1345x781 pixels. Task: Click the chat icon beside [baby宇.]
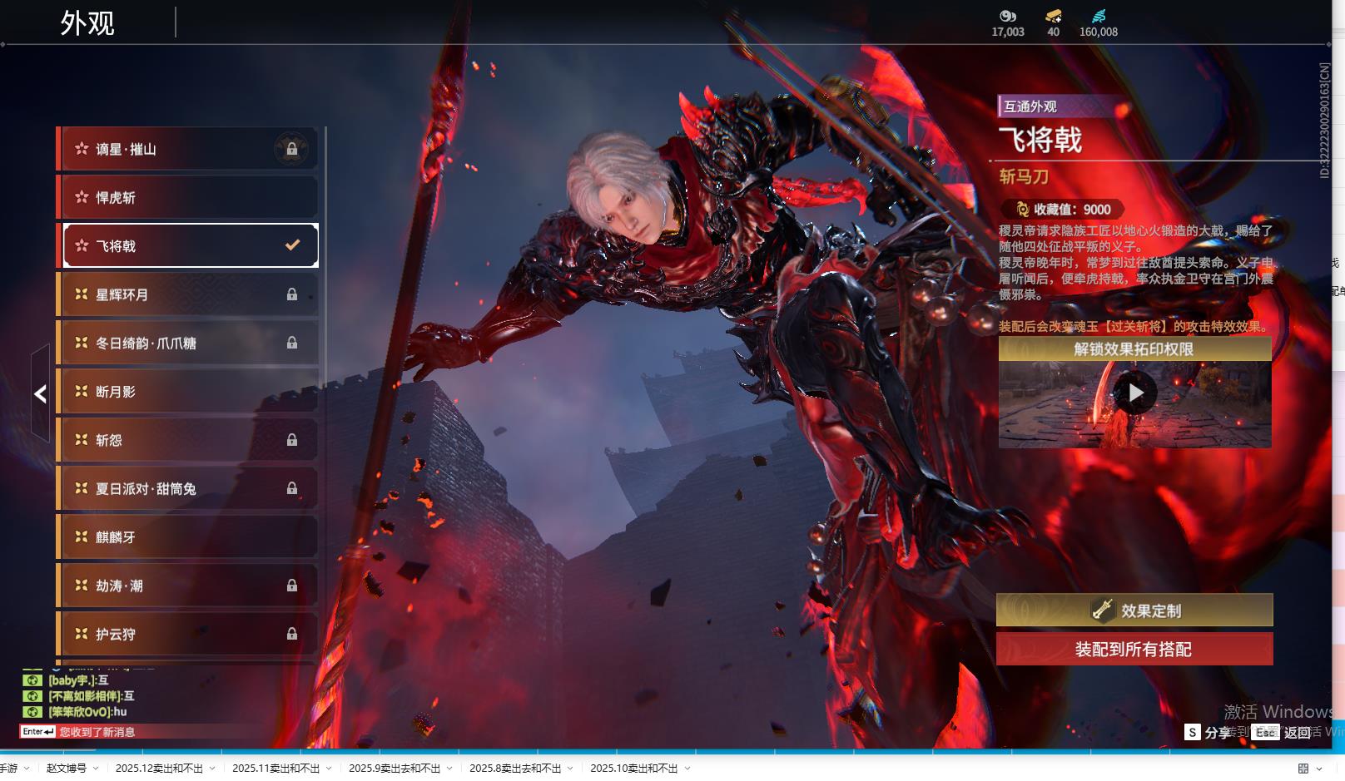pyautogui.click(x=32, y=680)
